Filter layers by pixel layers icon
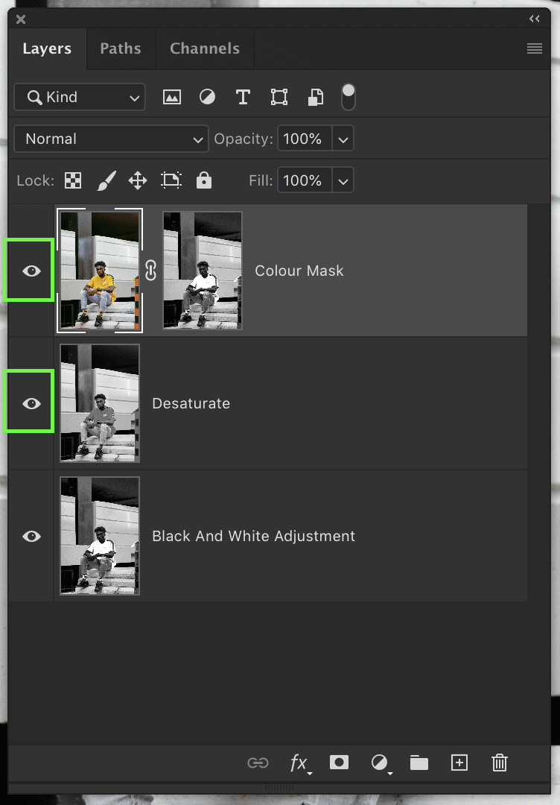Viewport: 560px width, 805px height. (x=172, y=97)
